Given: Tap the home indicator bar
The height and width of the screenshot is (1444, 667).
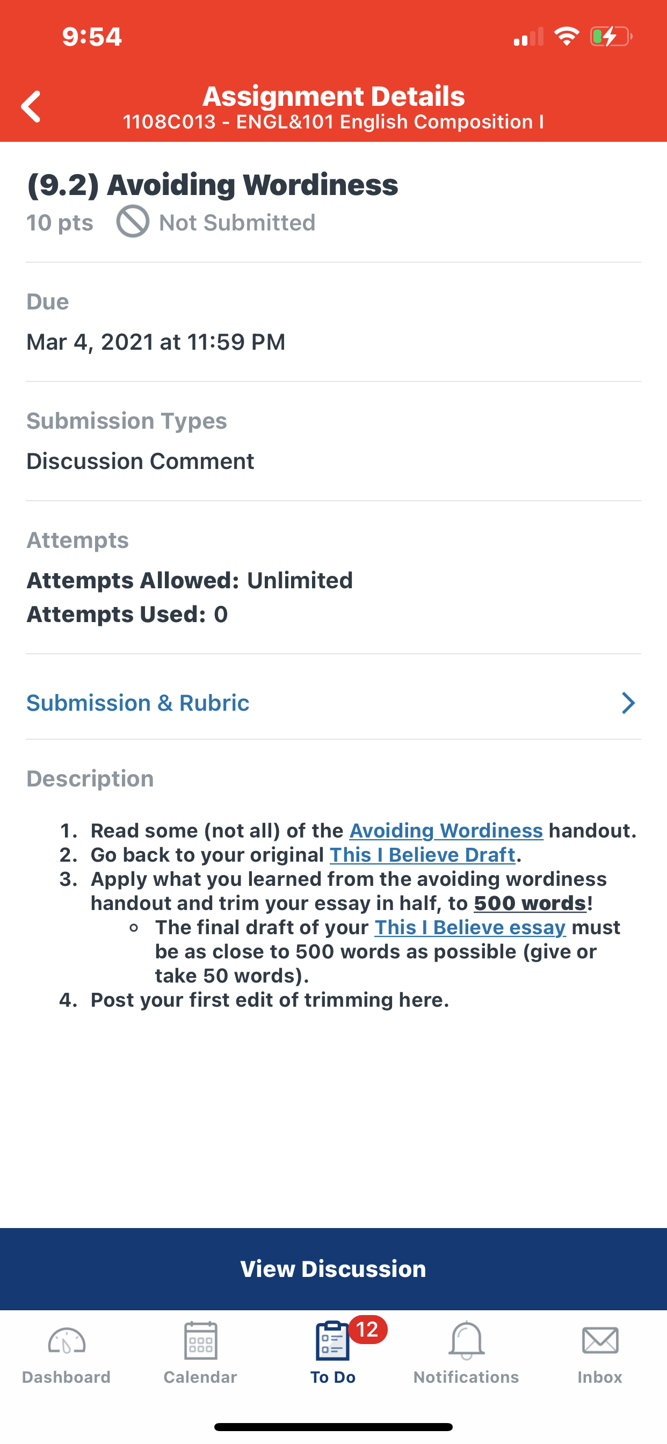Looking at the screenshot, I should click(x=334, y=1427).
